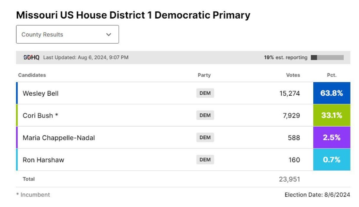Click Ron Harshaw's DEM party badge

(205, 160)
